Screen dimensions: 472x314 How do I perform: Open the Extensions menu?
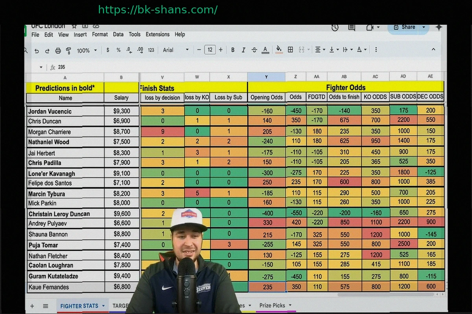[158, 35]
